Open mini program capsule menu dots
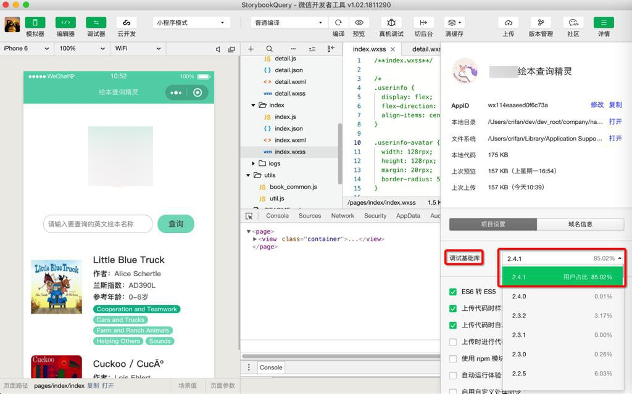This screenshot has height=394, width=632. (176, 92)
